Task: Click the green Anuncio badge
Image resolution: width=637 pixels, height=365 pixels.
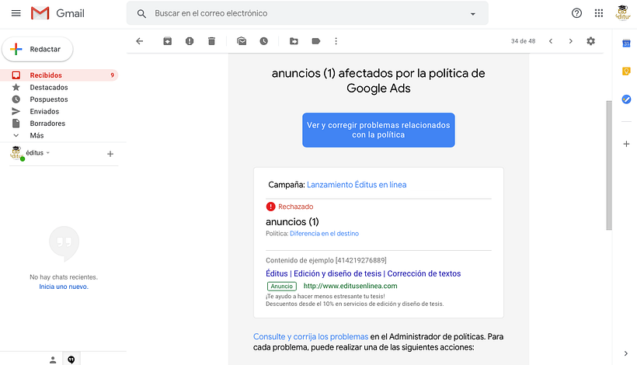Action: [x=281, y=287]
